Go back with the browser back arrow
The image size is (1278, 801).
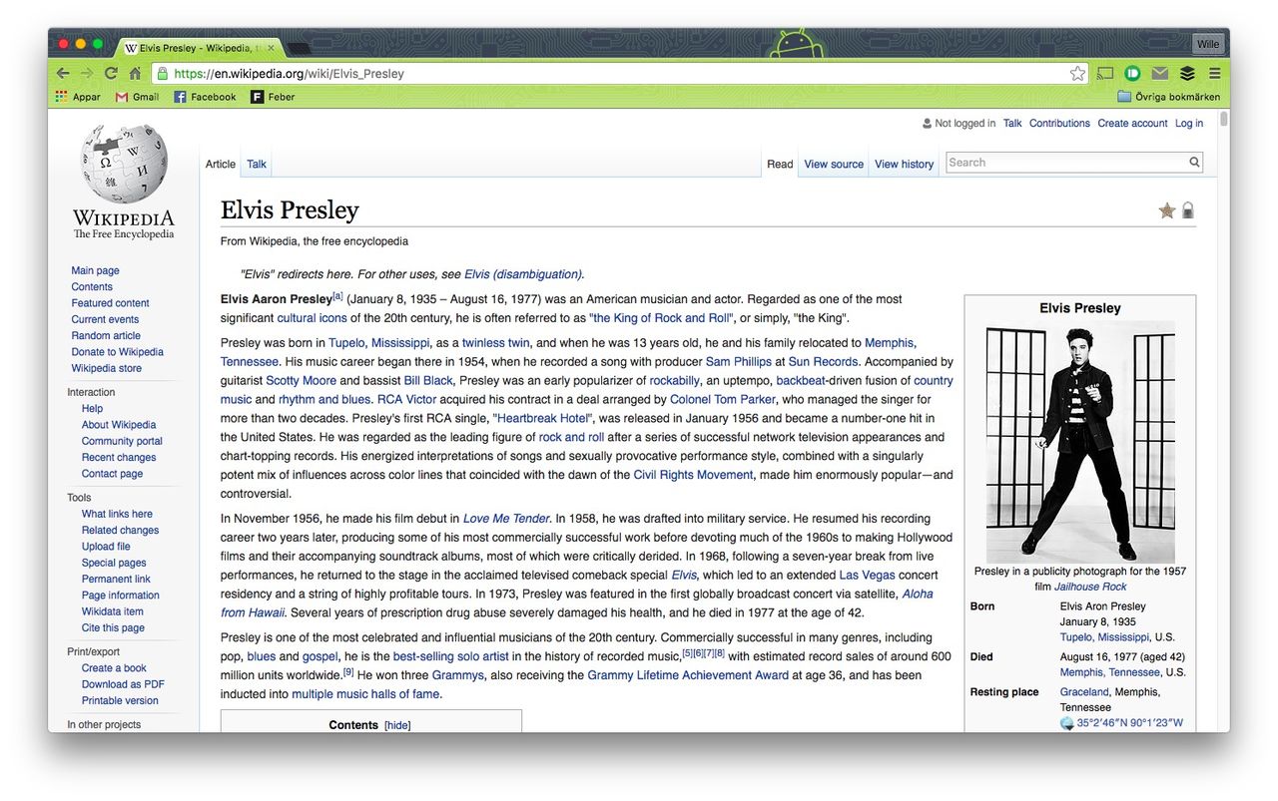[x=62, y=73]
